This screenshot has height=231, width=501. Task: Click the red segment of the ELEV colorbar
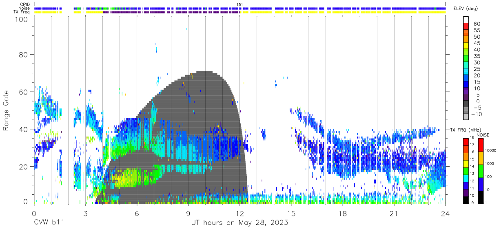[466, 26]
